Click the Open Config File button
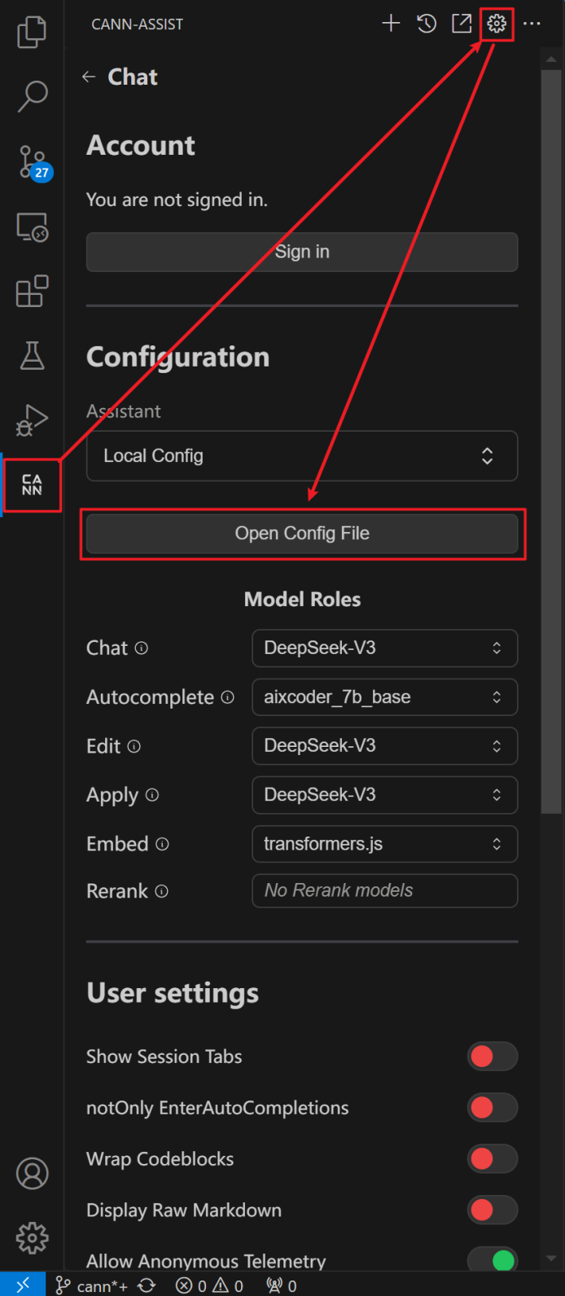This screenshot has width=565, height=1296. (x=302, y=534)
